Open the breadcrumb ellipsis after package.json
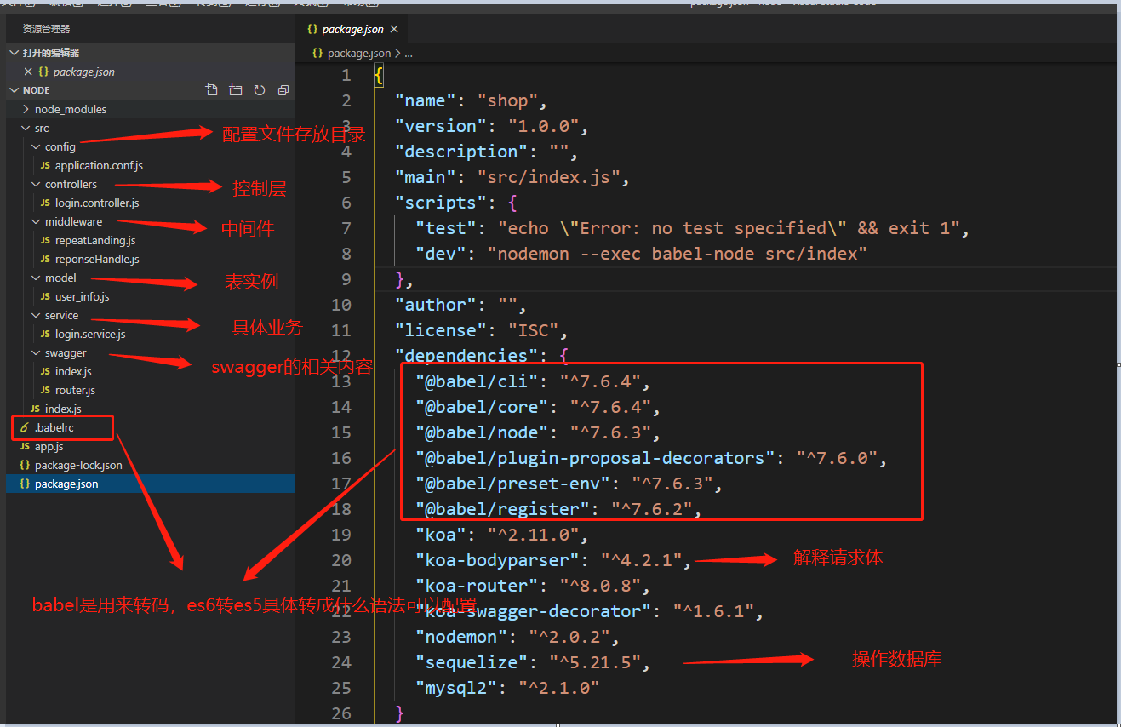This screenshot has width=1121, height=727. 409,53
